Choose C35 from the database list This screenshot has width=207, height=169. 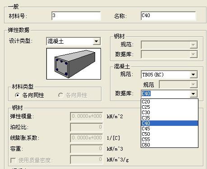point(170,118)
